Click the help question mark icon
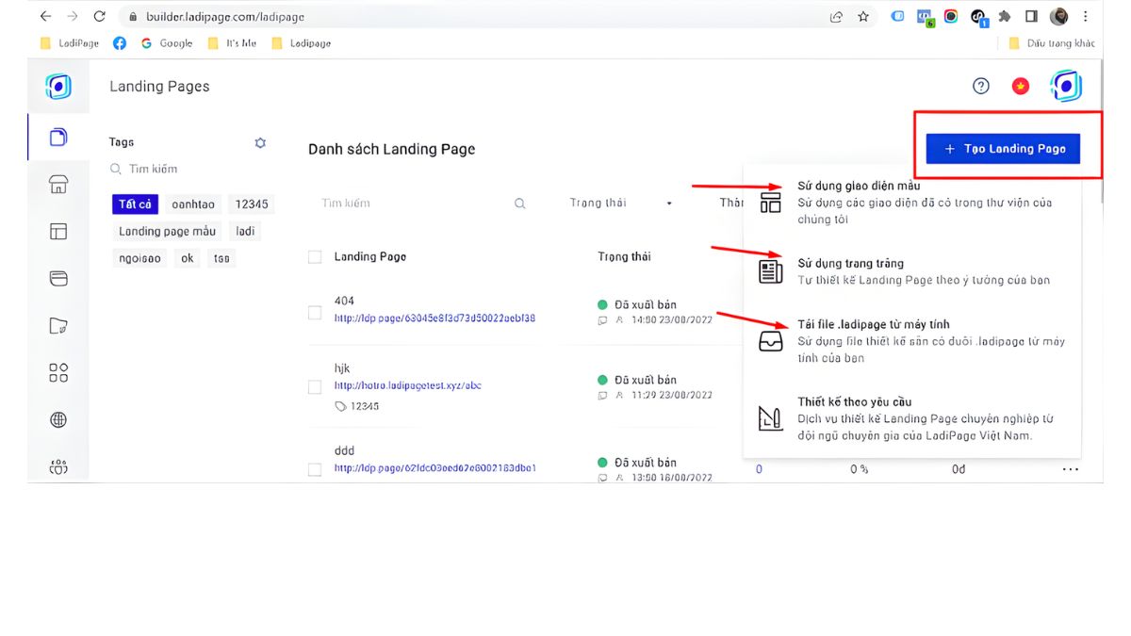Screen dimensions: 1131x636 981,87
